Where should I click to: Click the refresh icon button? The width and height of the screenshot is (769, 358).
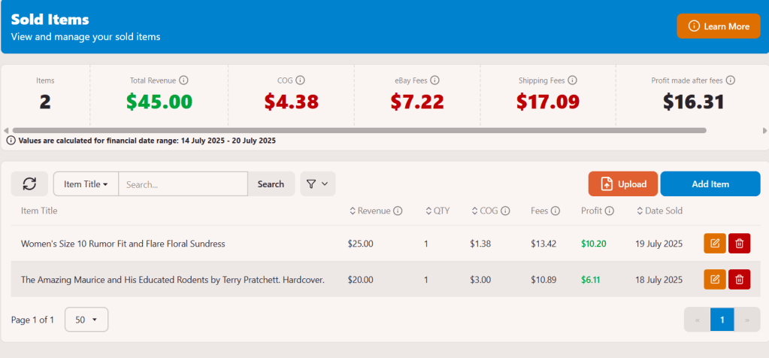pos(29,184)
